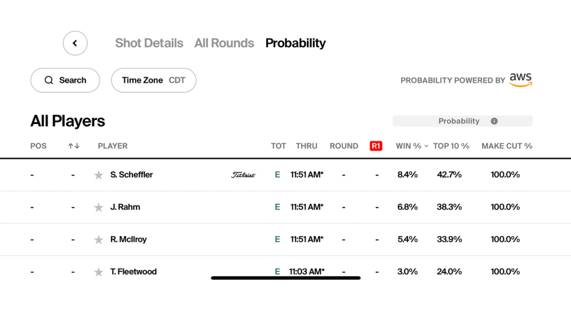
Task: Select the red R1 round badge
Action: [x=376, y=146]
